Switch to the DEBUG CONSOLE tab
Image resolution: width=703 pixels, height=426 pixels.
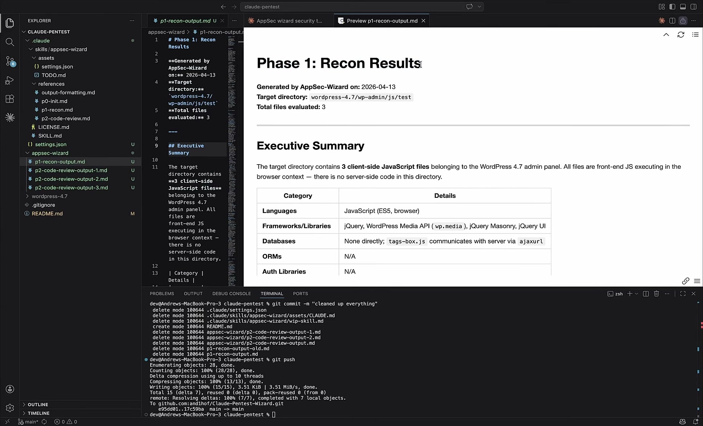(x=231, y=294)
